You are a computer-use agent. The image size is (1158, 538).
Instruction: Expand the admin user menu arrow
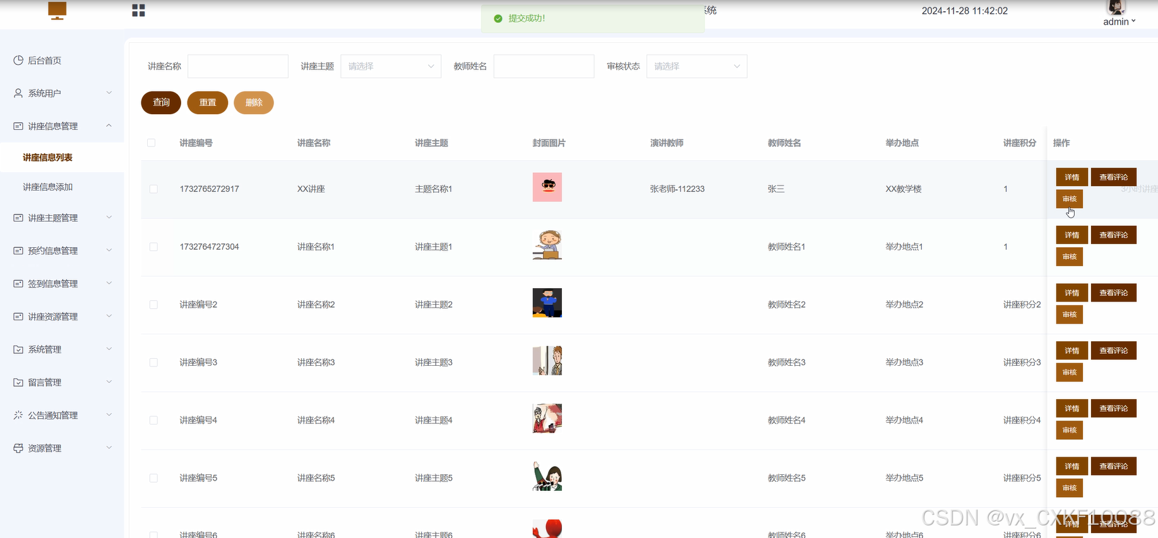(x=1133, y=21)
